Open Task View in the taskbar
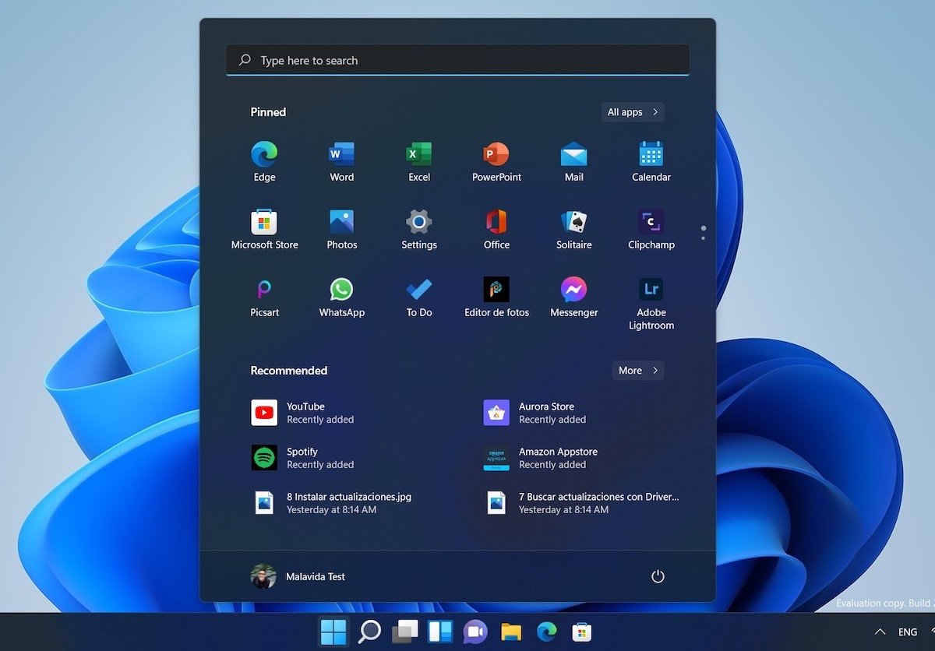The width and height of the screenshot is (935, 651). pos(404,632)
